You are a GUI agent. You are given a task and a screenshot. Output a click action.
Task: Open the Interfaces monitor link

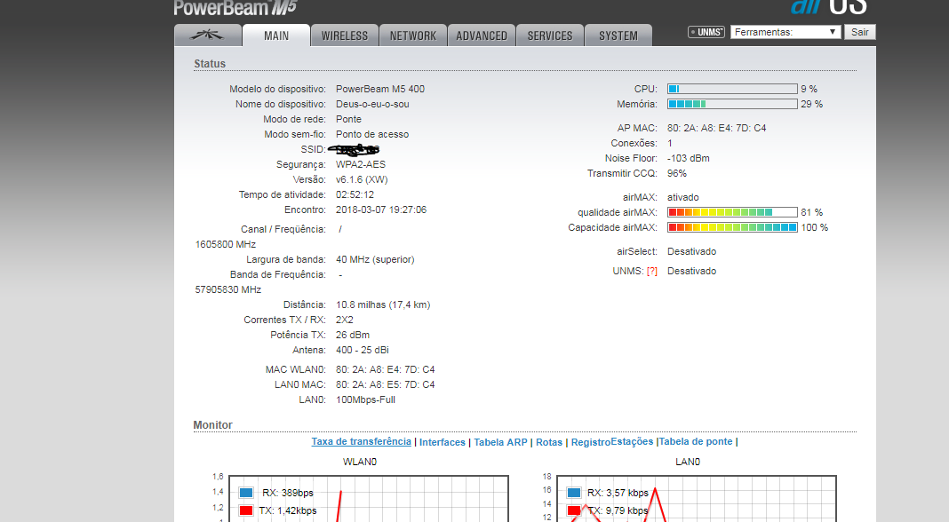(x=443, y=442)
